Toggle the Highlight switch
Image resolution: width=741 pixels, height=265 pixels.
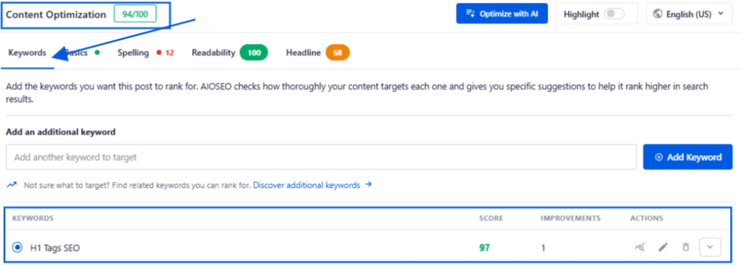614,14
